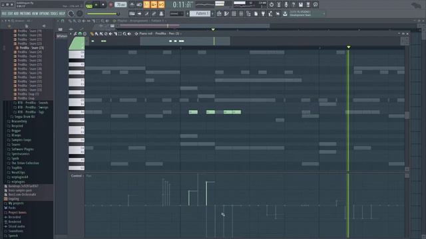Select the draw pencil tool in piano roll

[92, 34]
